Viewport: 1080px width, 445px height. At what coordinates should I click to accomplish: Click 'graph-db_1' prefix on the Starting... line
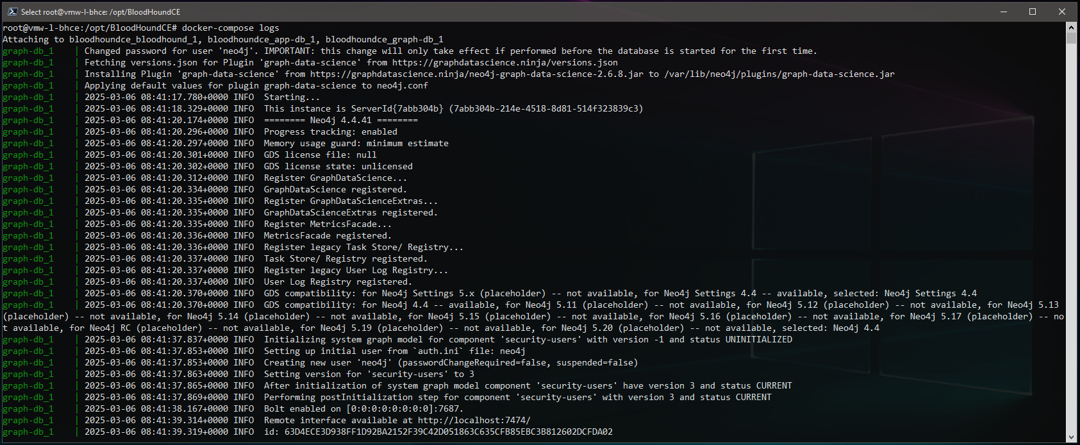pos(28,97)
